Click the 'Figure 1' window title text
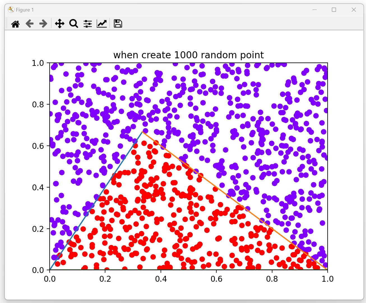The image size is (366, 303). coord(25,10)
